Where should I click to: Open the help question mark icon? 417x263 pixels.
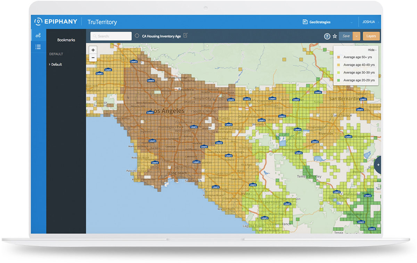tap(327, 36)
